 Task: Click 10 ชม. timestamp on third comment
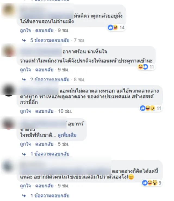click(x=65, y=111)
